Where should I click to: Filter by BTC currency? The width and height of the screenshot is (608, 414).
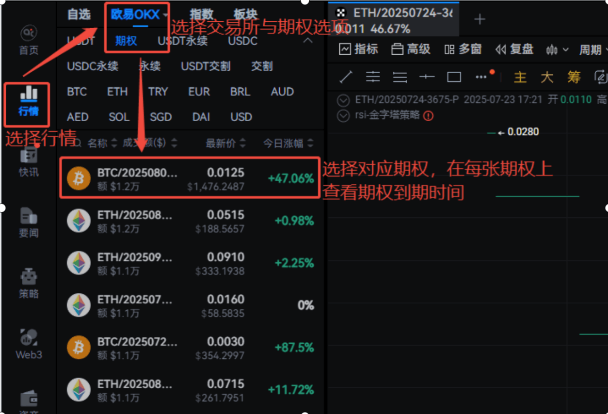(77, 92)
